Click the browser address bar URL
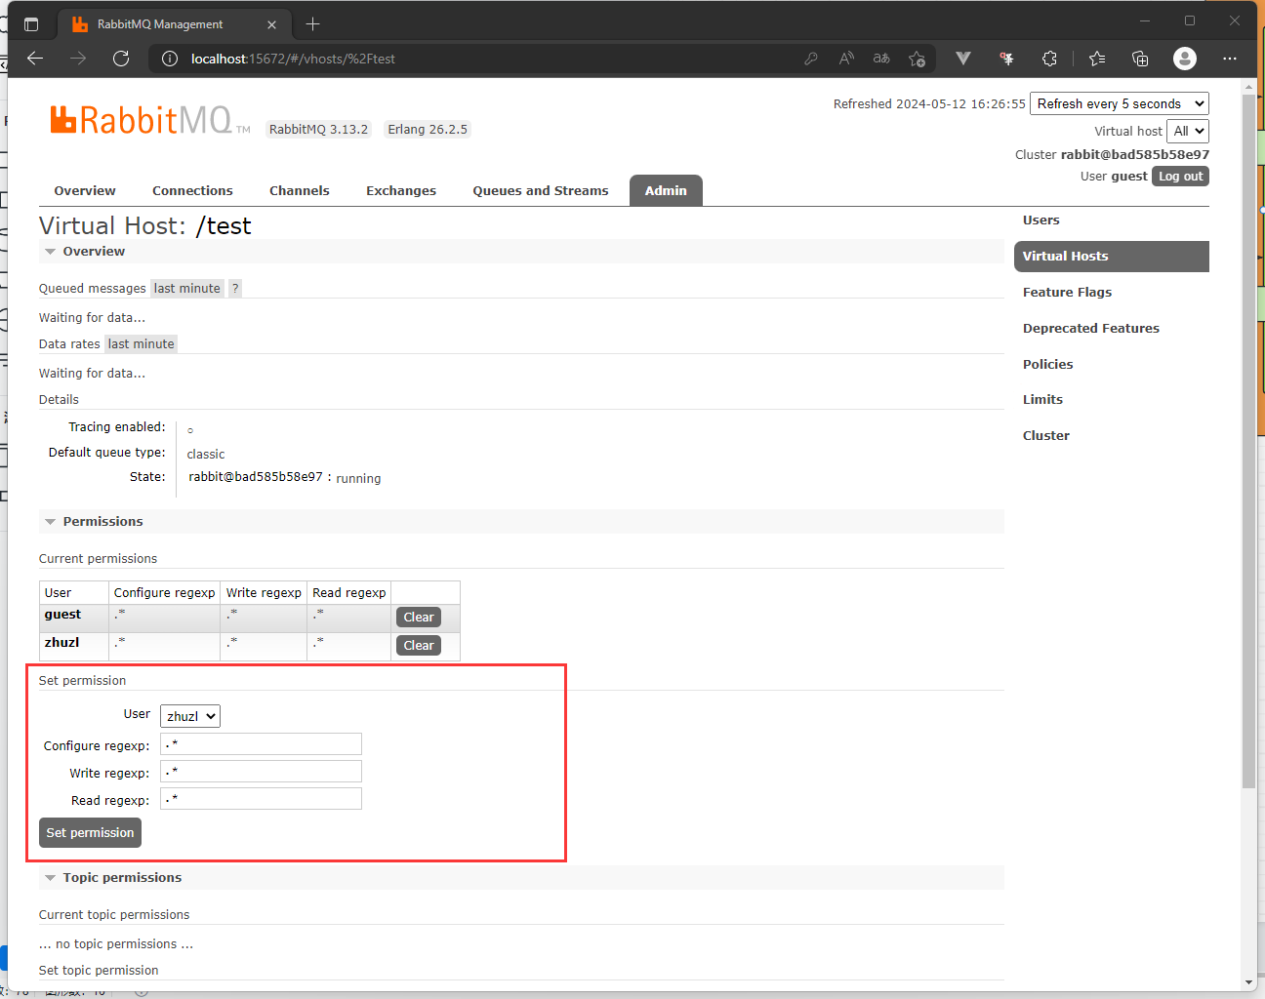 [293, 59]
